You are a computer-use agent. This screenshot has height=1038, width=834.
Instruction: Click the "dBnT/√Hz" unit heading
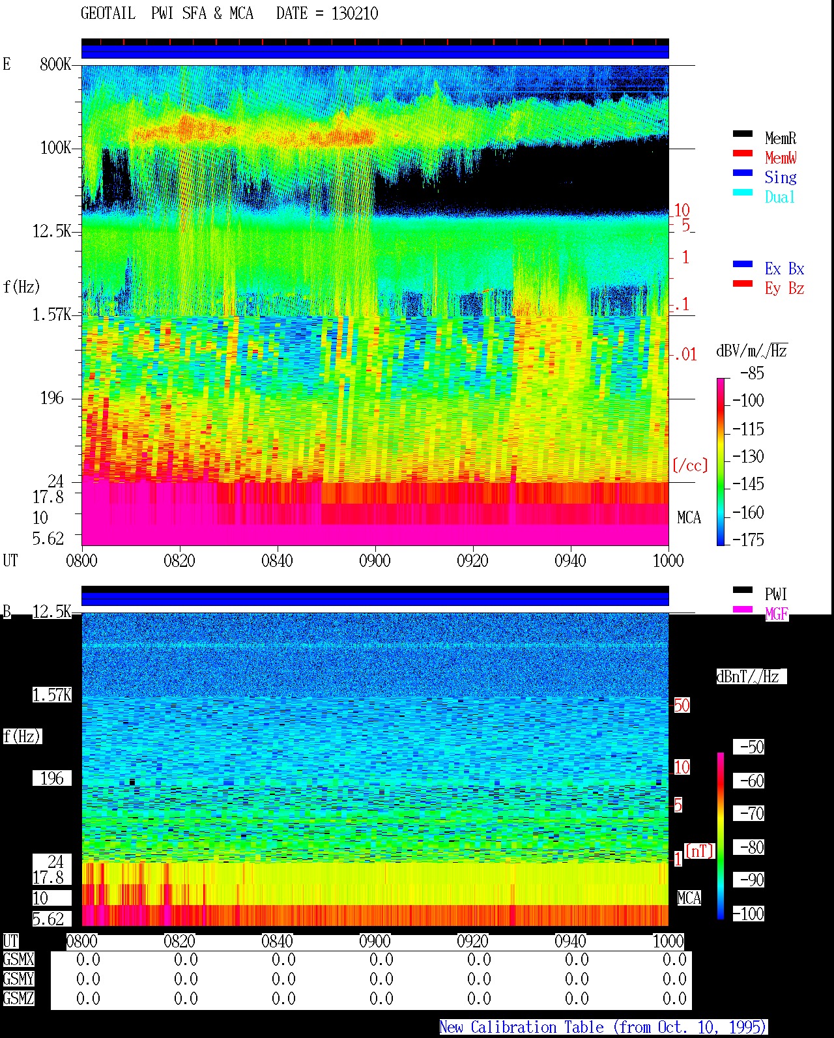(751, 676)
